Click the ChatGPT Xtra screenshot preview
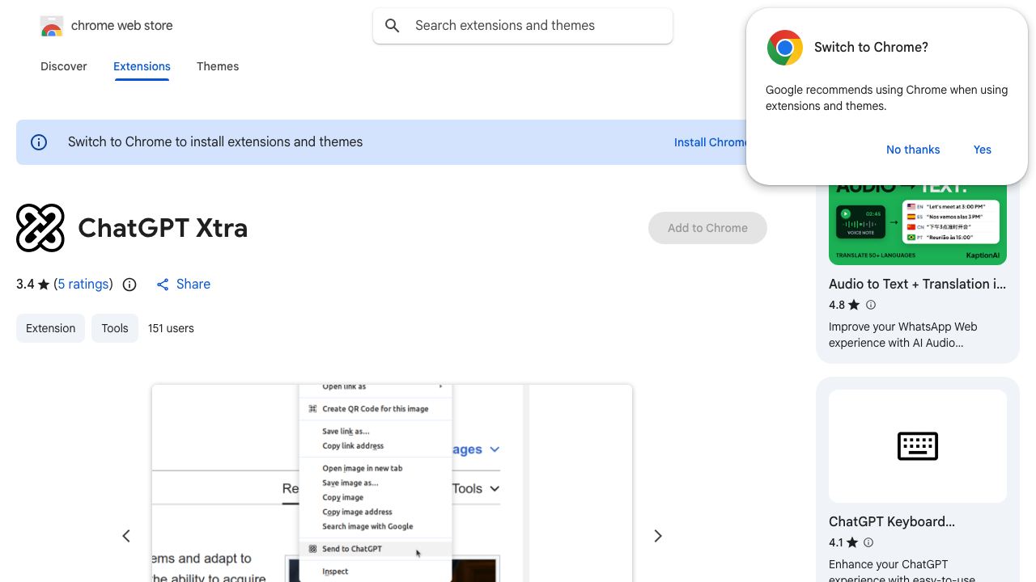1036x582 pixels. pyautogui.click(x=392, y=483)
